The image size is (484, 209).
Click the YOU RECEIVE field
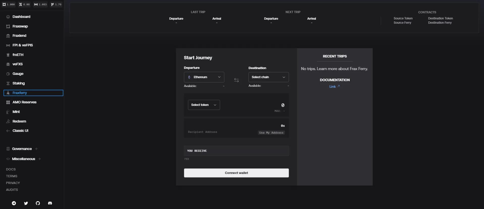[x=236, y=151]
